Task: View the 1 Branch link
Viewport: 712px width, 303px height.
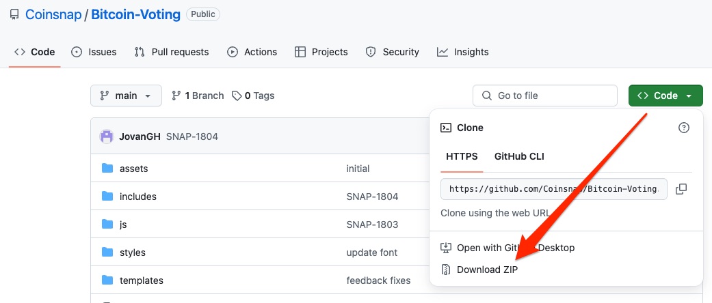Action: [x=198, y=96]
